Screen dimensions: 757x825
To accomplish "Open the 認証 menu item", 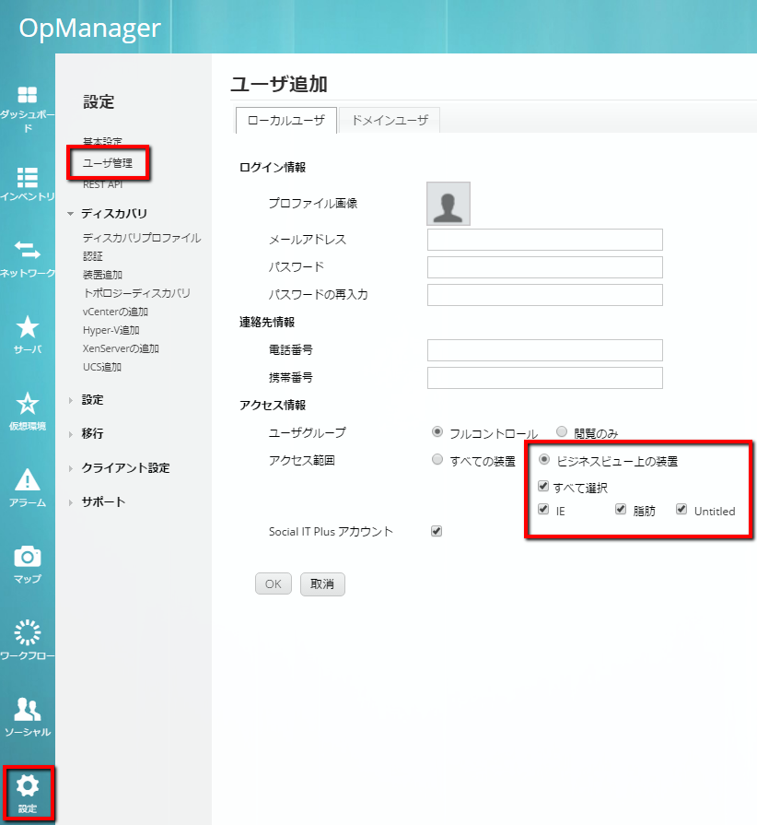I will coord(93,256).
